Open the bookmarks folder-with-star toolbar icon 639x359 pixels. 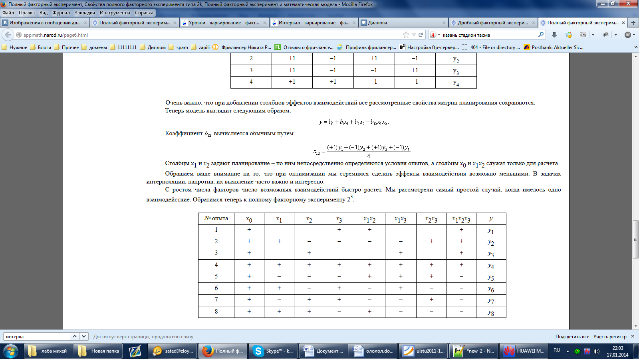[x=569, y=35]
